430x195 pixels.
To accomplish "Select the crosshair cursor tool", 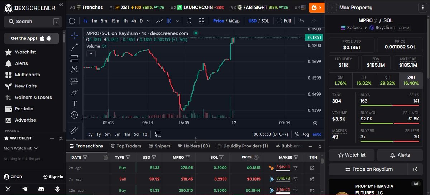I will [x=74, y=35].
